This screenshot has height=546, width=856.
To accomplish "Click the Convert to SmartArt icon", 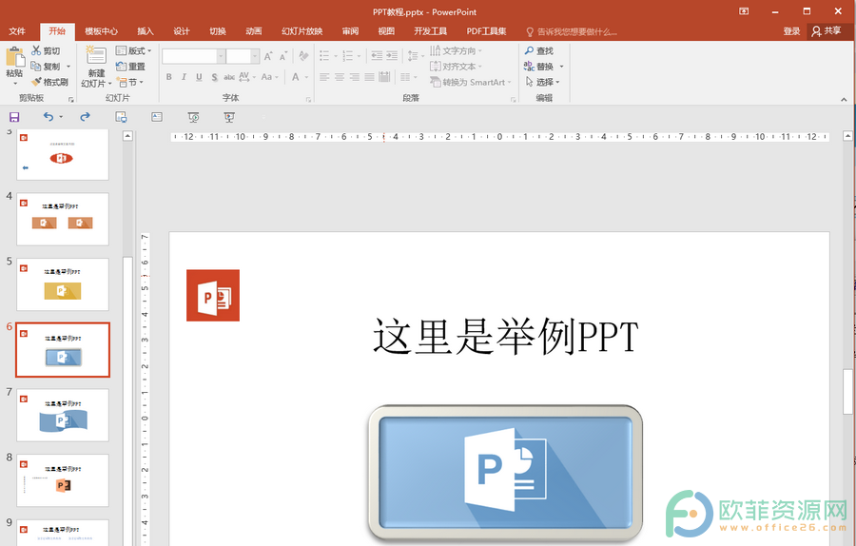I will (435, 82).
